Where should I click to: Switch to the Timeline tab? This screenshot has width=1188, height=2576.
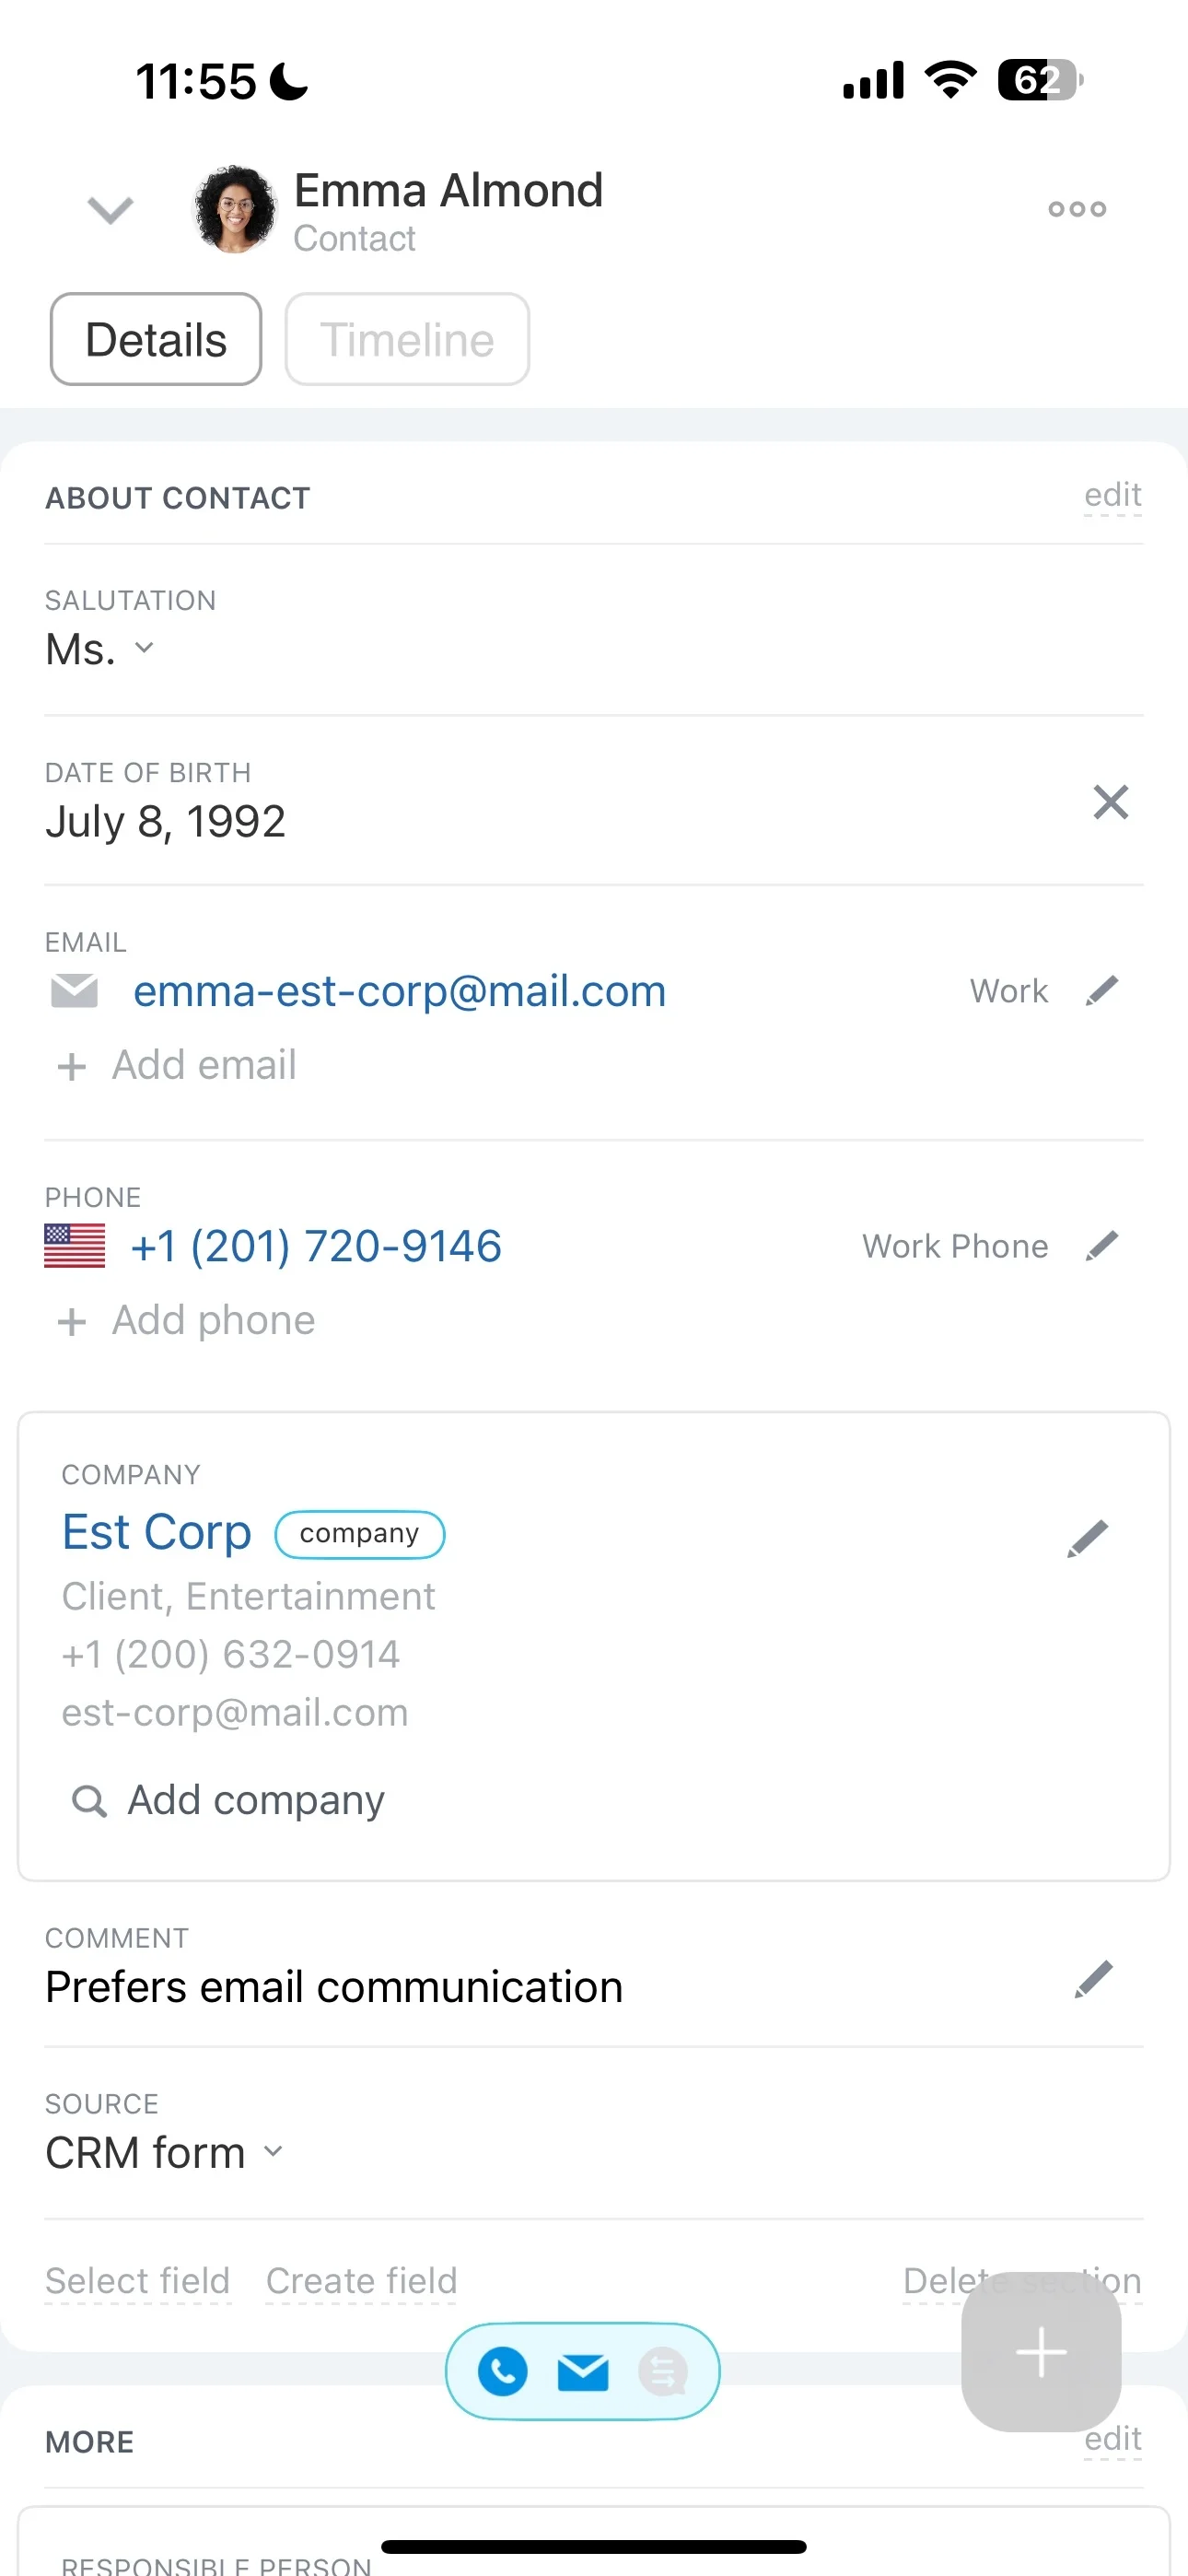[x=407, y=339]
